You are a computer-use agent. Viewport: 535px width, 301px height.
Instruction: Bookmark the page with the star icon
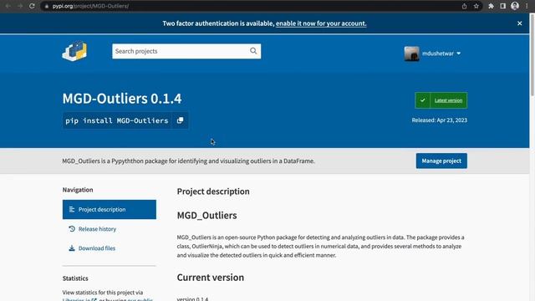coord(476,6)
